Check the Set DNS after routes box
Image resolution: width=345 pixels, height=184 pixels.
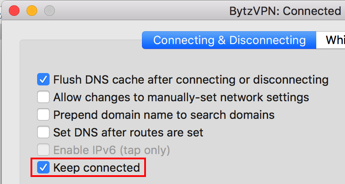click(x=43, y=132)
